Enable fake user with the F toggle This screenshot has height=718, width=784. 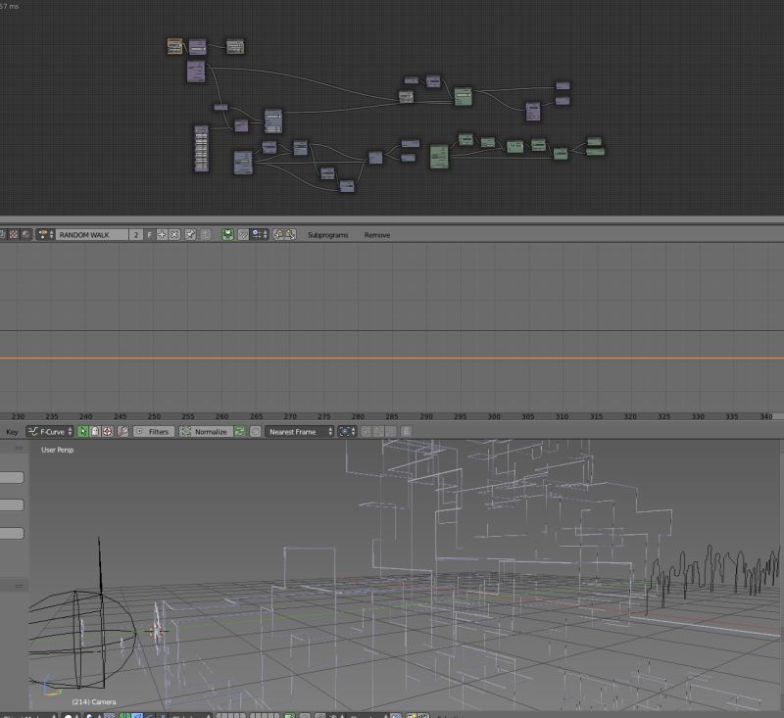click(148, 235)
